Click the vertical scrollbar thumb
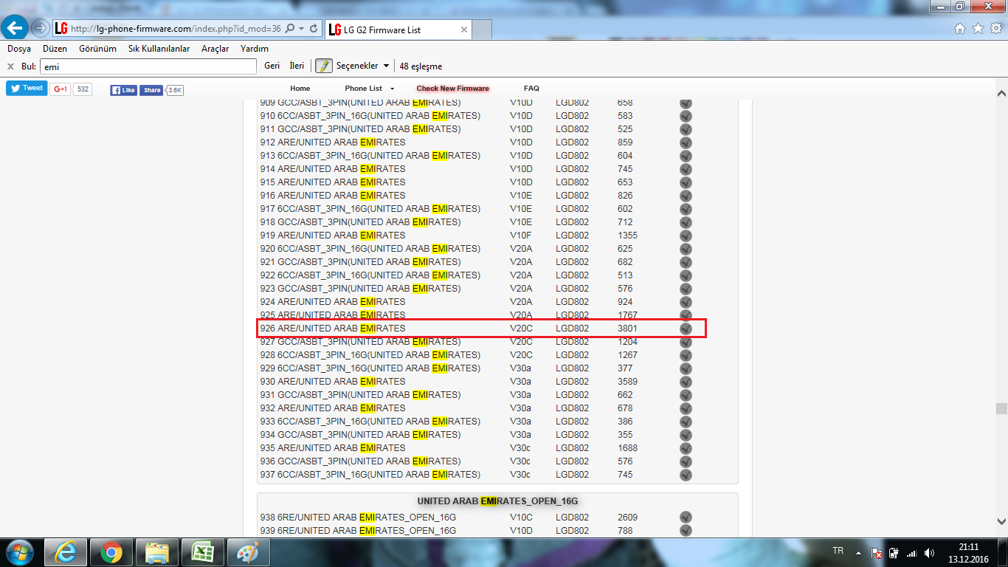Screen dimensions: 1008x567 click(x=1001, y=409)
